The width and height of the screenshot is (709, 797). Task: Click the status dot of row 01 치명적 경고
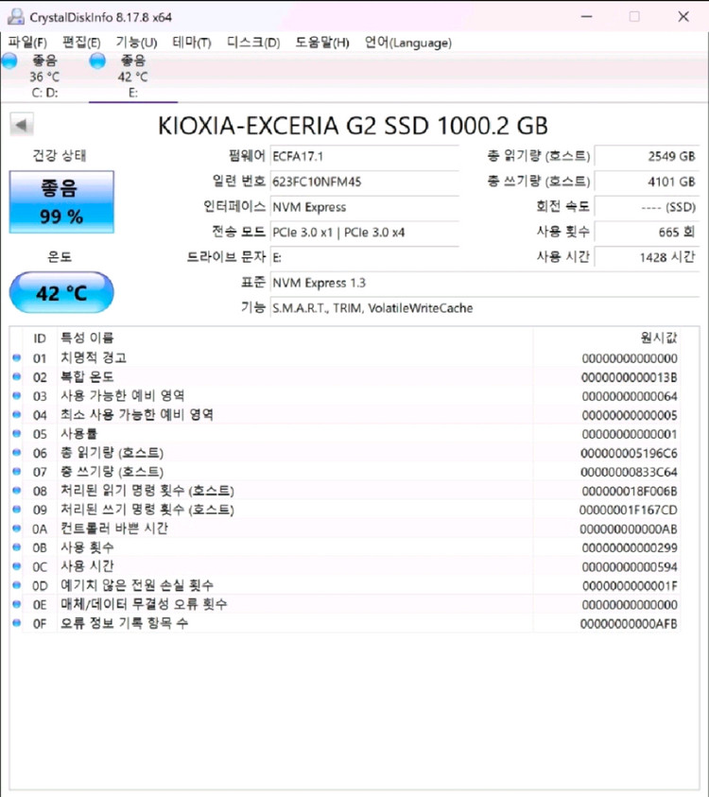click(17, 357)
